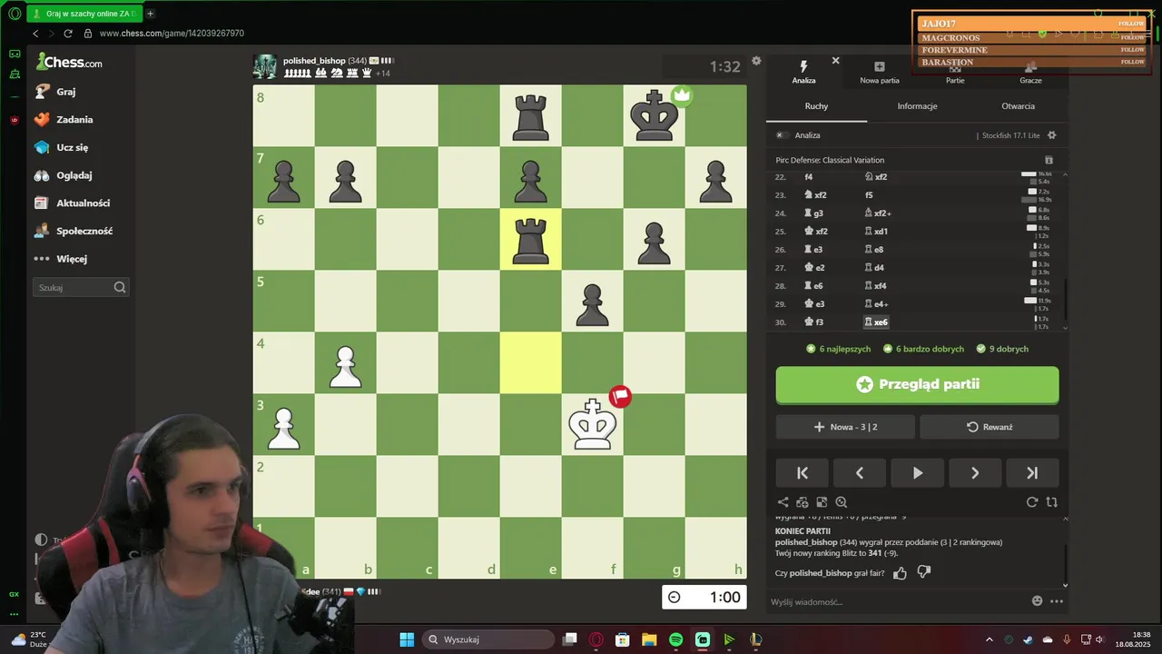This screenshot has width=1162, height=654.
Task: Click the Wyszukaj taskbar search box
Action: 489,639
